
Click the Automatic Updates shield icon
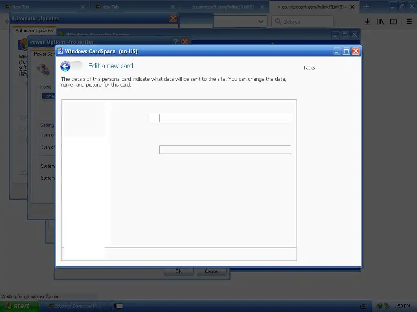(23, 44)
